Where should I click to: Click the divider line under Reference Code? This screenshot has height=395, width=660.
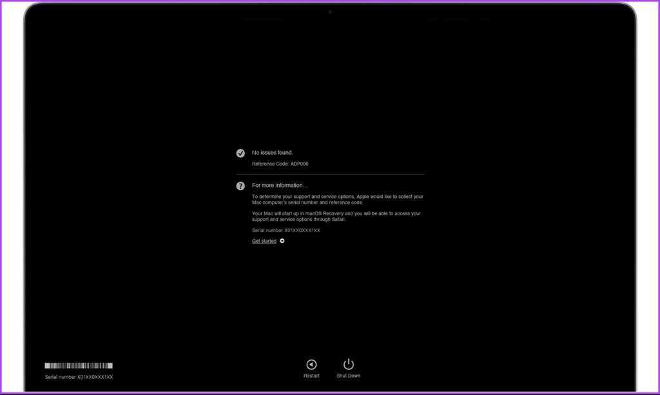[330, 175]
